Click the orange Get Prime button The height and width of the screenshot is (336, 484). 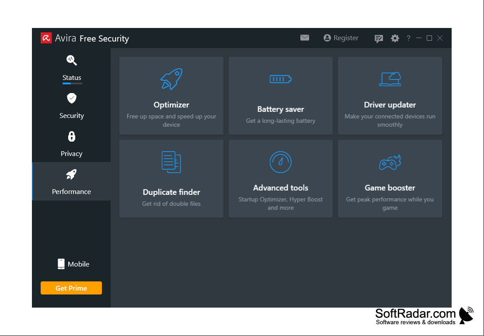71,288
